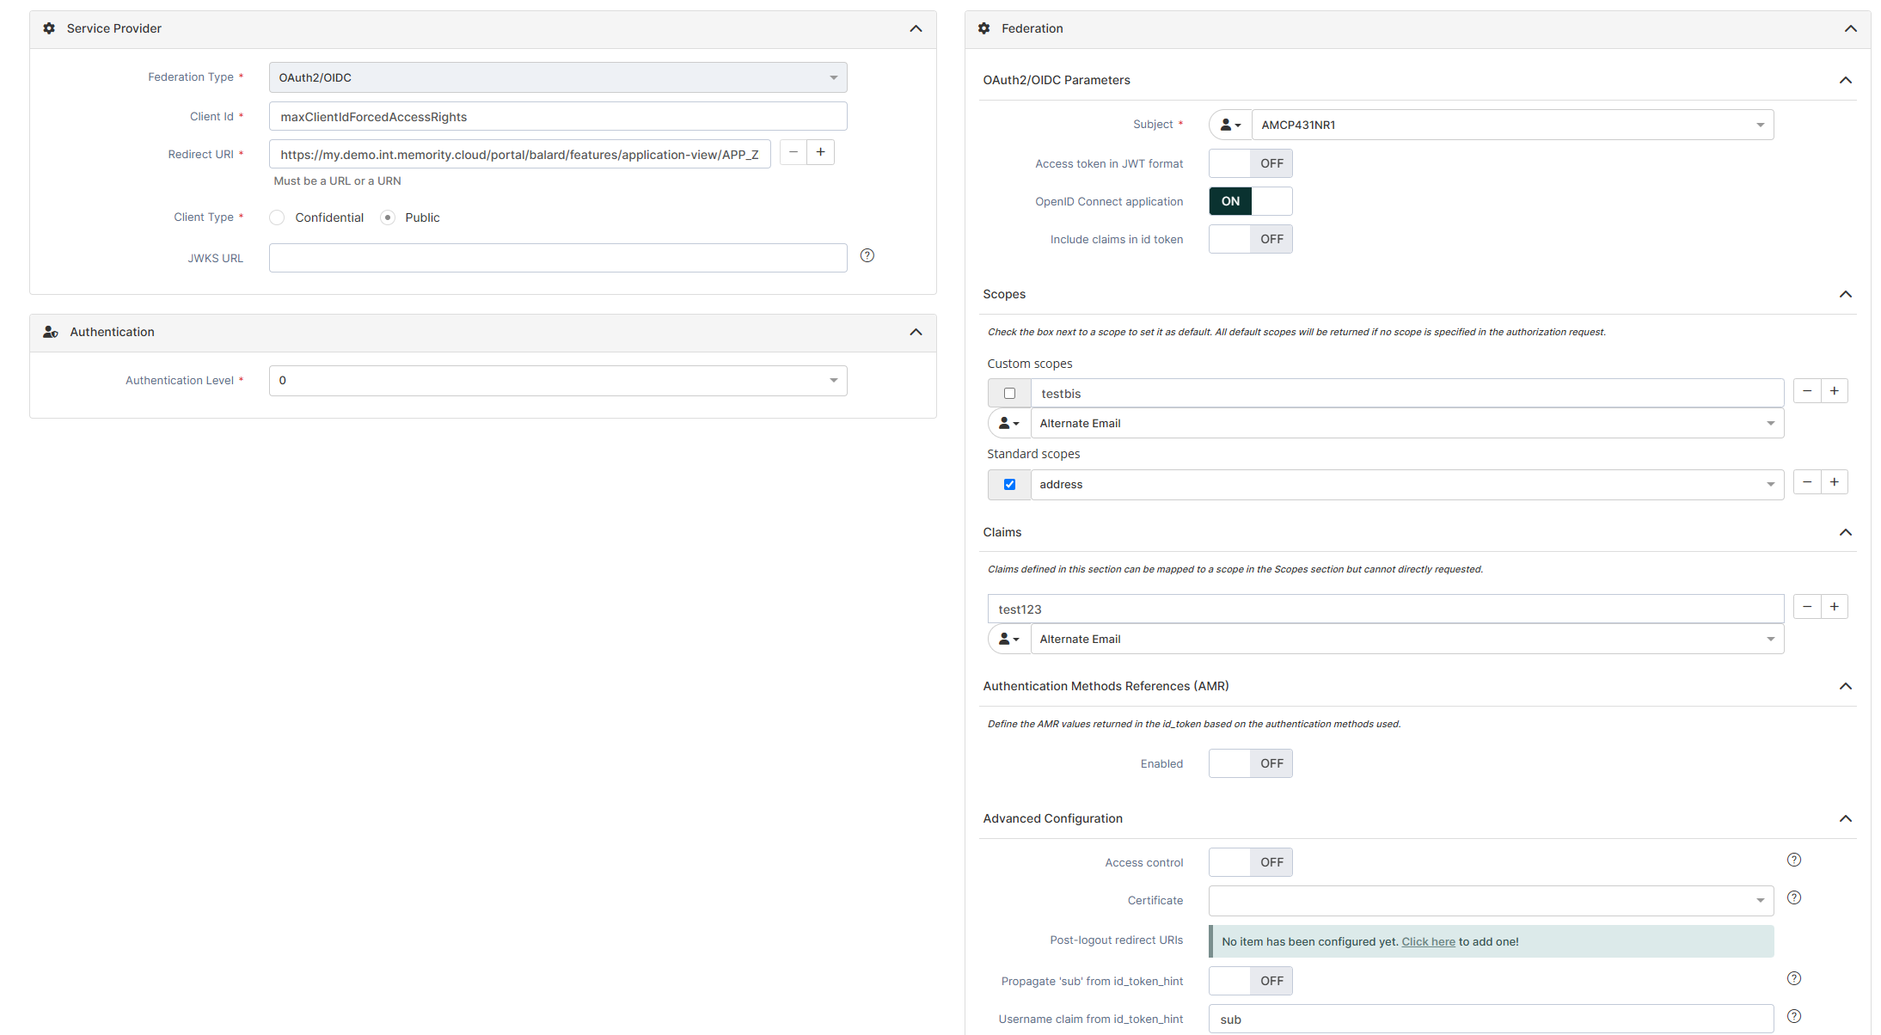The height and width of the screenshot is (1035, 1881).
Task: Show help for Propagate 'sub' option
Action: tap(1794, 978)
